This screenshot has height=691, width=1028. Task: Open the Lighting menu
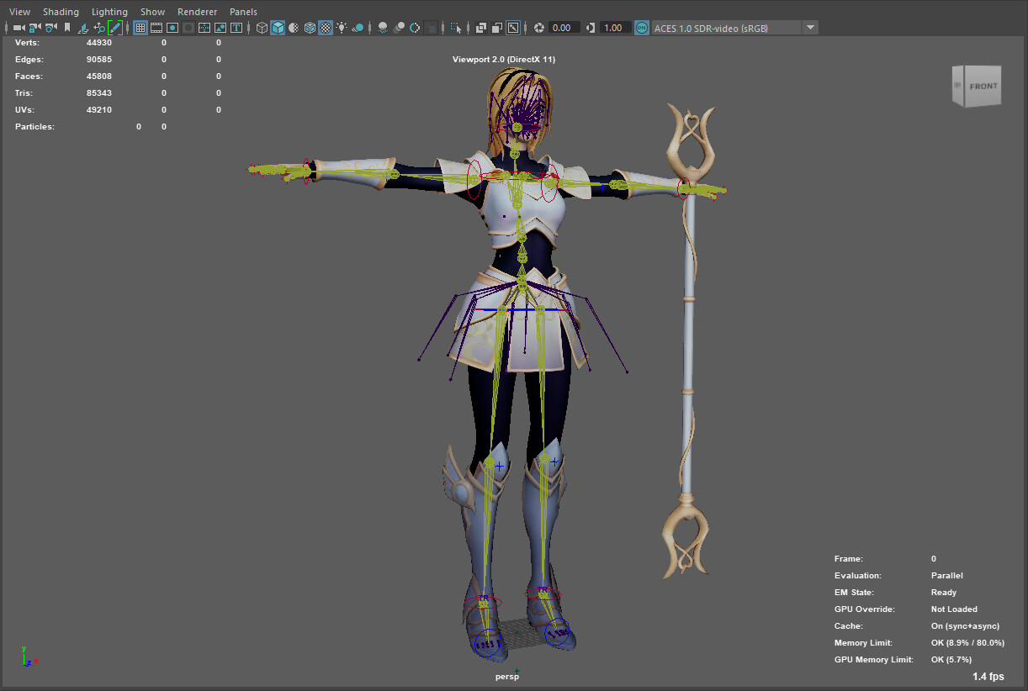tap(109, 11)
